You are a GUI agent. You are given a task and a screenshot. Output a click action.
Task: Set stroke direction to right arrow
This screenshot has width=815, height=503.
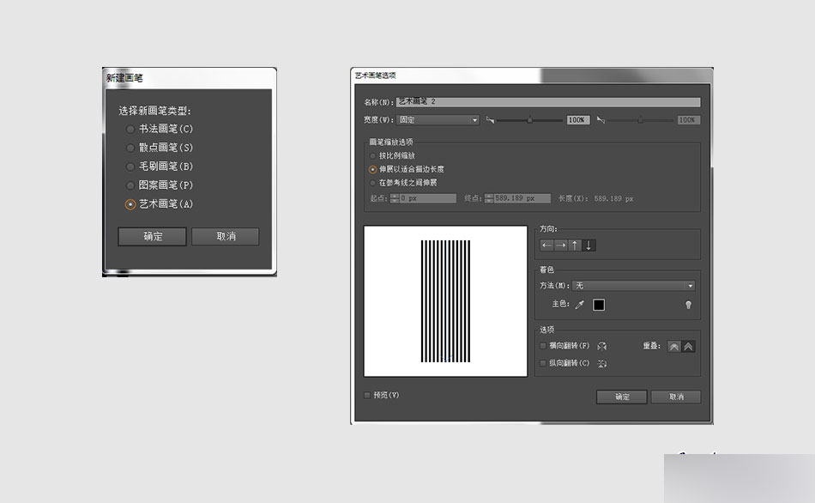[x=561, y=245]
